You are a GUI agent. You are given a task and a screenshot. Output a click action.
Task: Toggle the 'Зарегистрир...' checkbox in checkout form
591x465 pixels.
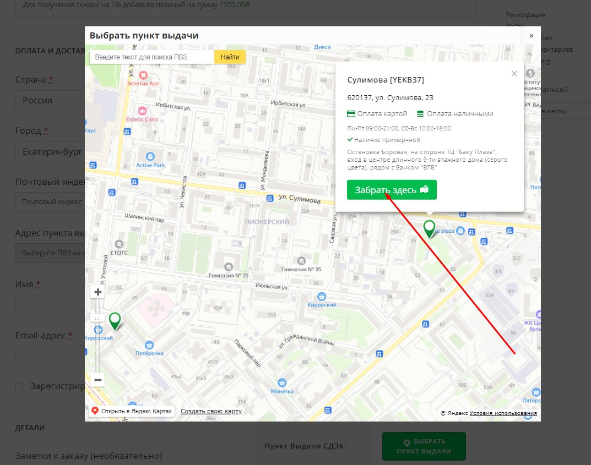(19, 386)
